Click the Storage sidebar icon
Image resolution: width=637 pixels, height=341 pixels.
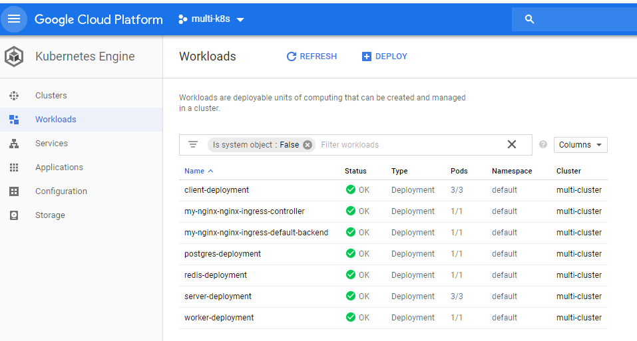coord(14,215)
